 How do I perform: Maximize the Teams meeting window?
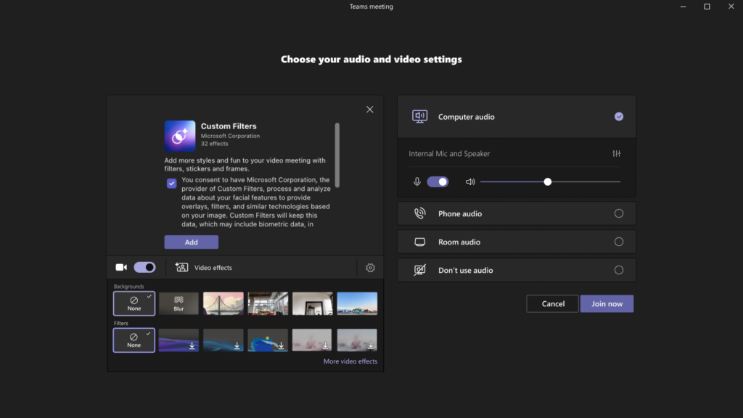[x=707, y=7]
